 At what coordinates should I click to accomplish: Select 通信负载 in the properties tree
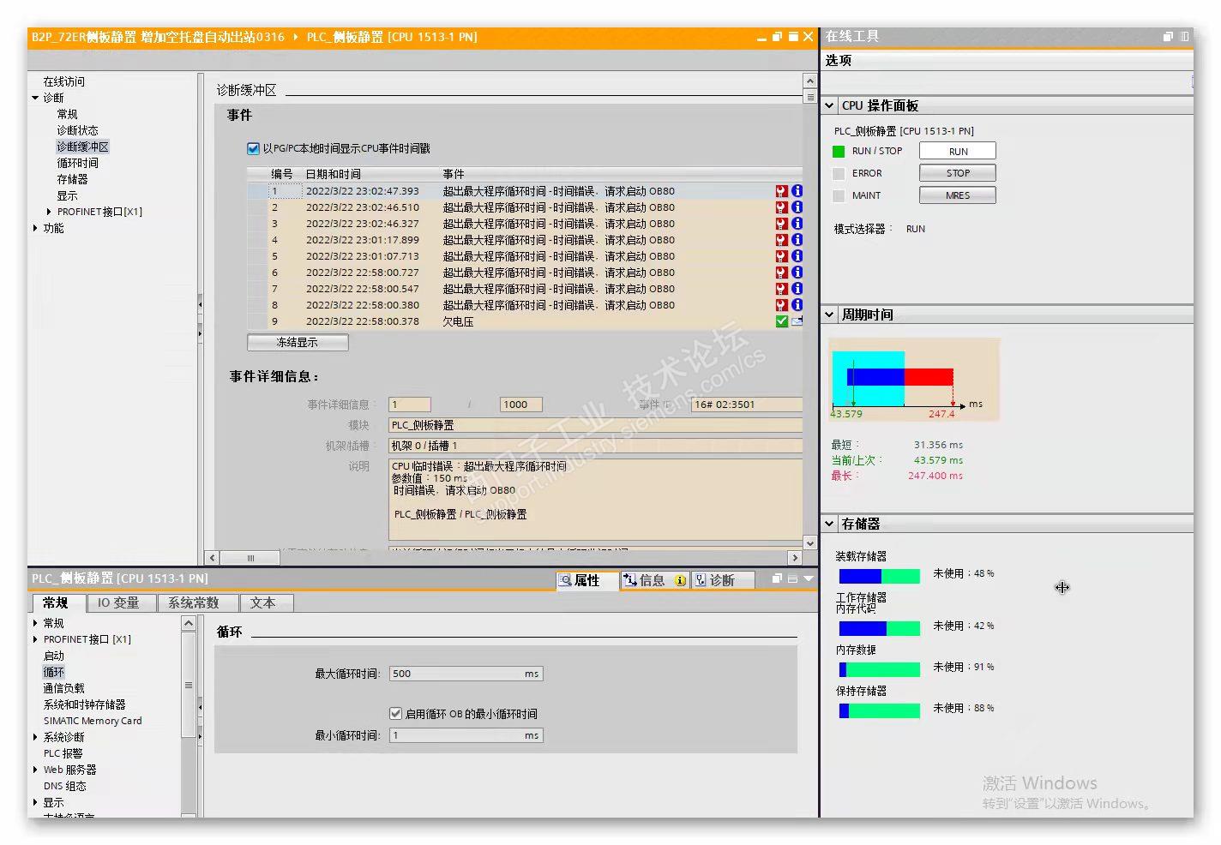(x=64, y=688)
